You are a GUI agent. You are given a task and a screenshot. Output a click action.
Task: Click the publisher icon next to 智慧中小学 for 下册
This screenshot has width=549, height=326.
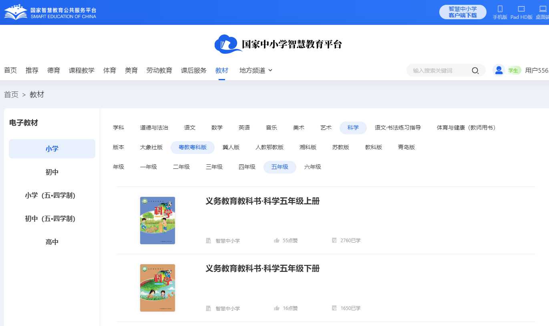pyautogui.click(x=208, y=308)
